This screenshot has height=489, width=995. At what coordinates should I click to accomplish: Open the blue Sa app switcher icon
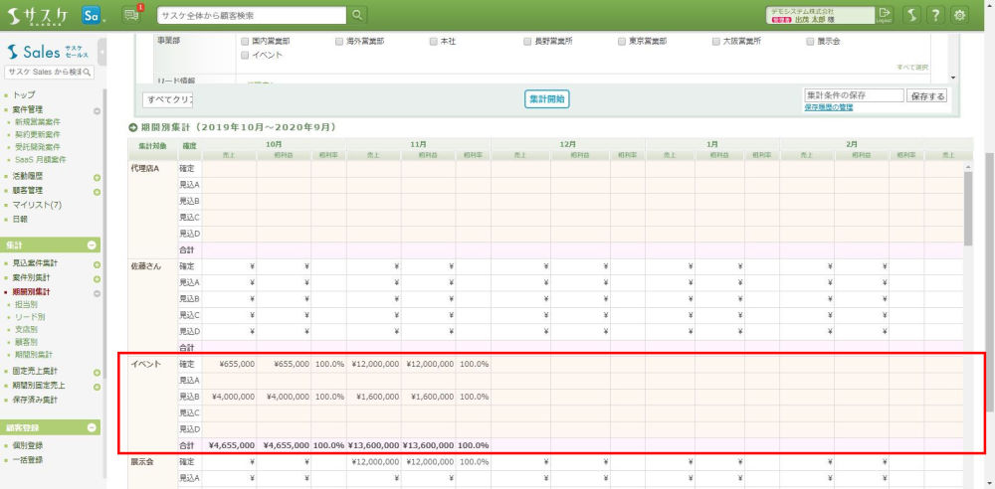pos(92,15)
